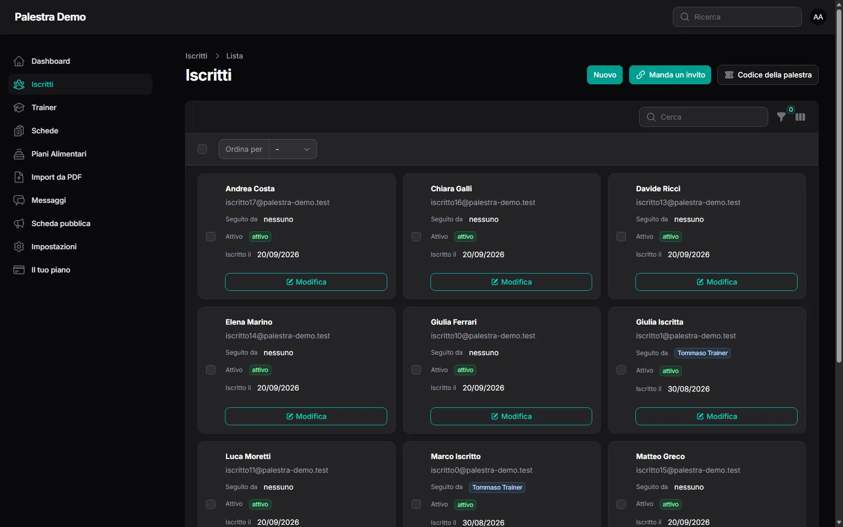843x527 pixels.
Task: Click the Messaggi chat bubbles icon
Action: 19,200
